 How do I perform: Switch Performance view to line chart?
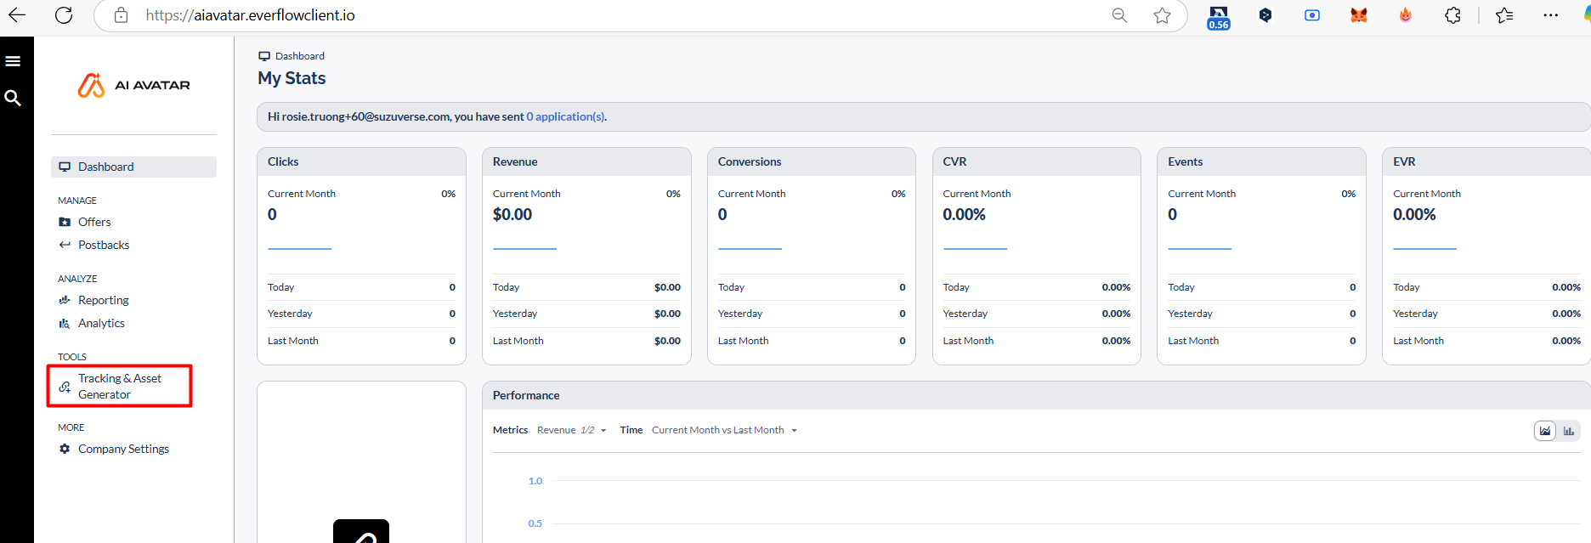(1545, 431)
